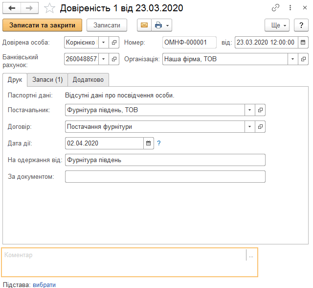This screenshot has width=313, height=288.
Task: Click the empty 'За документом' field
Action: tap(165, 176)
